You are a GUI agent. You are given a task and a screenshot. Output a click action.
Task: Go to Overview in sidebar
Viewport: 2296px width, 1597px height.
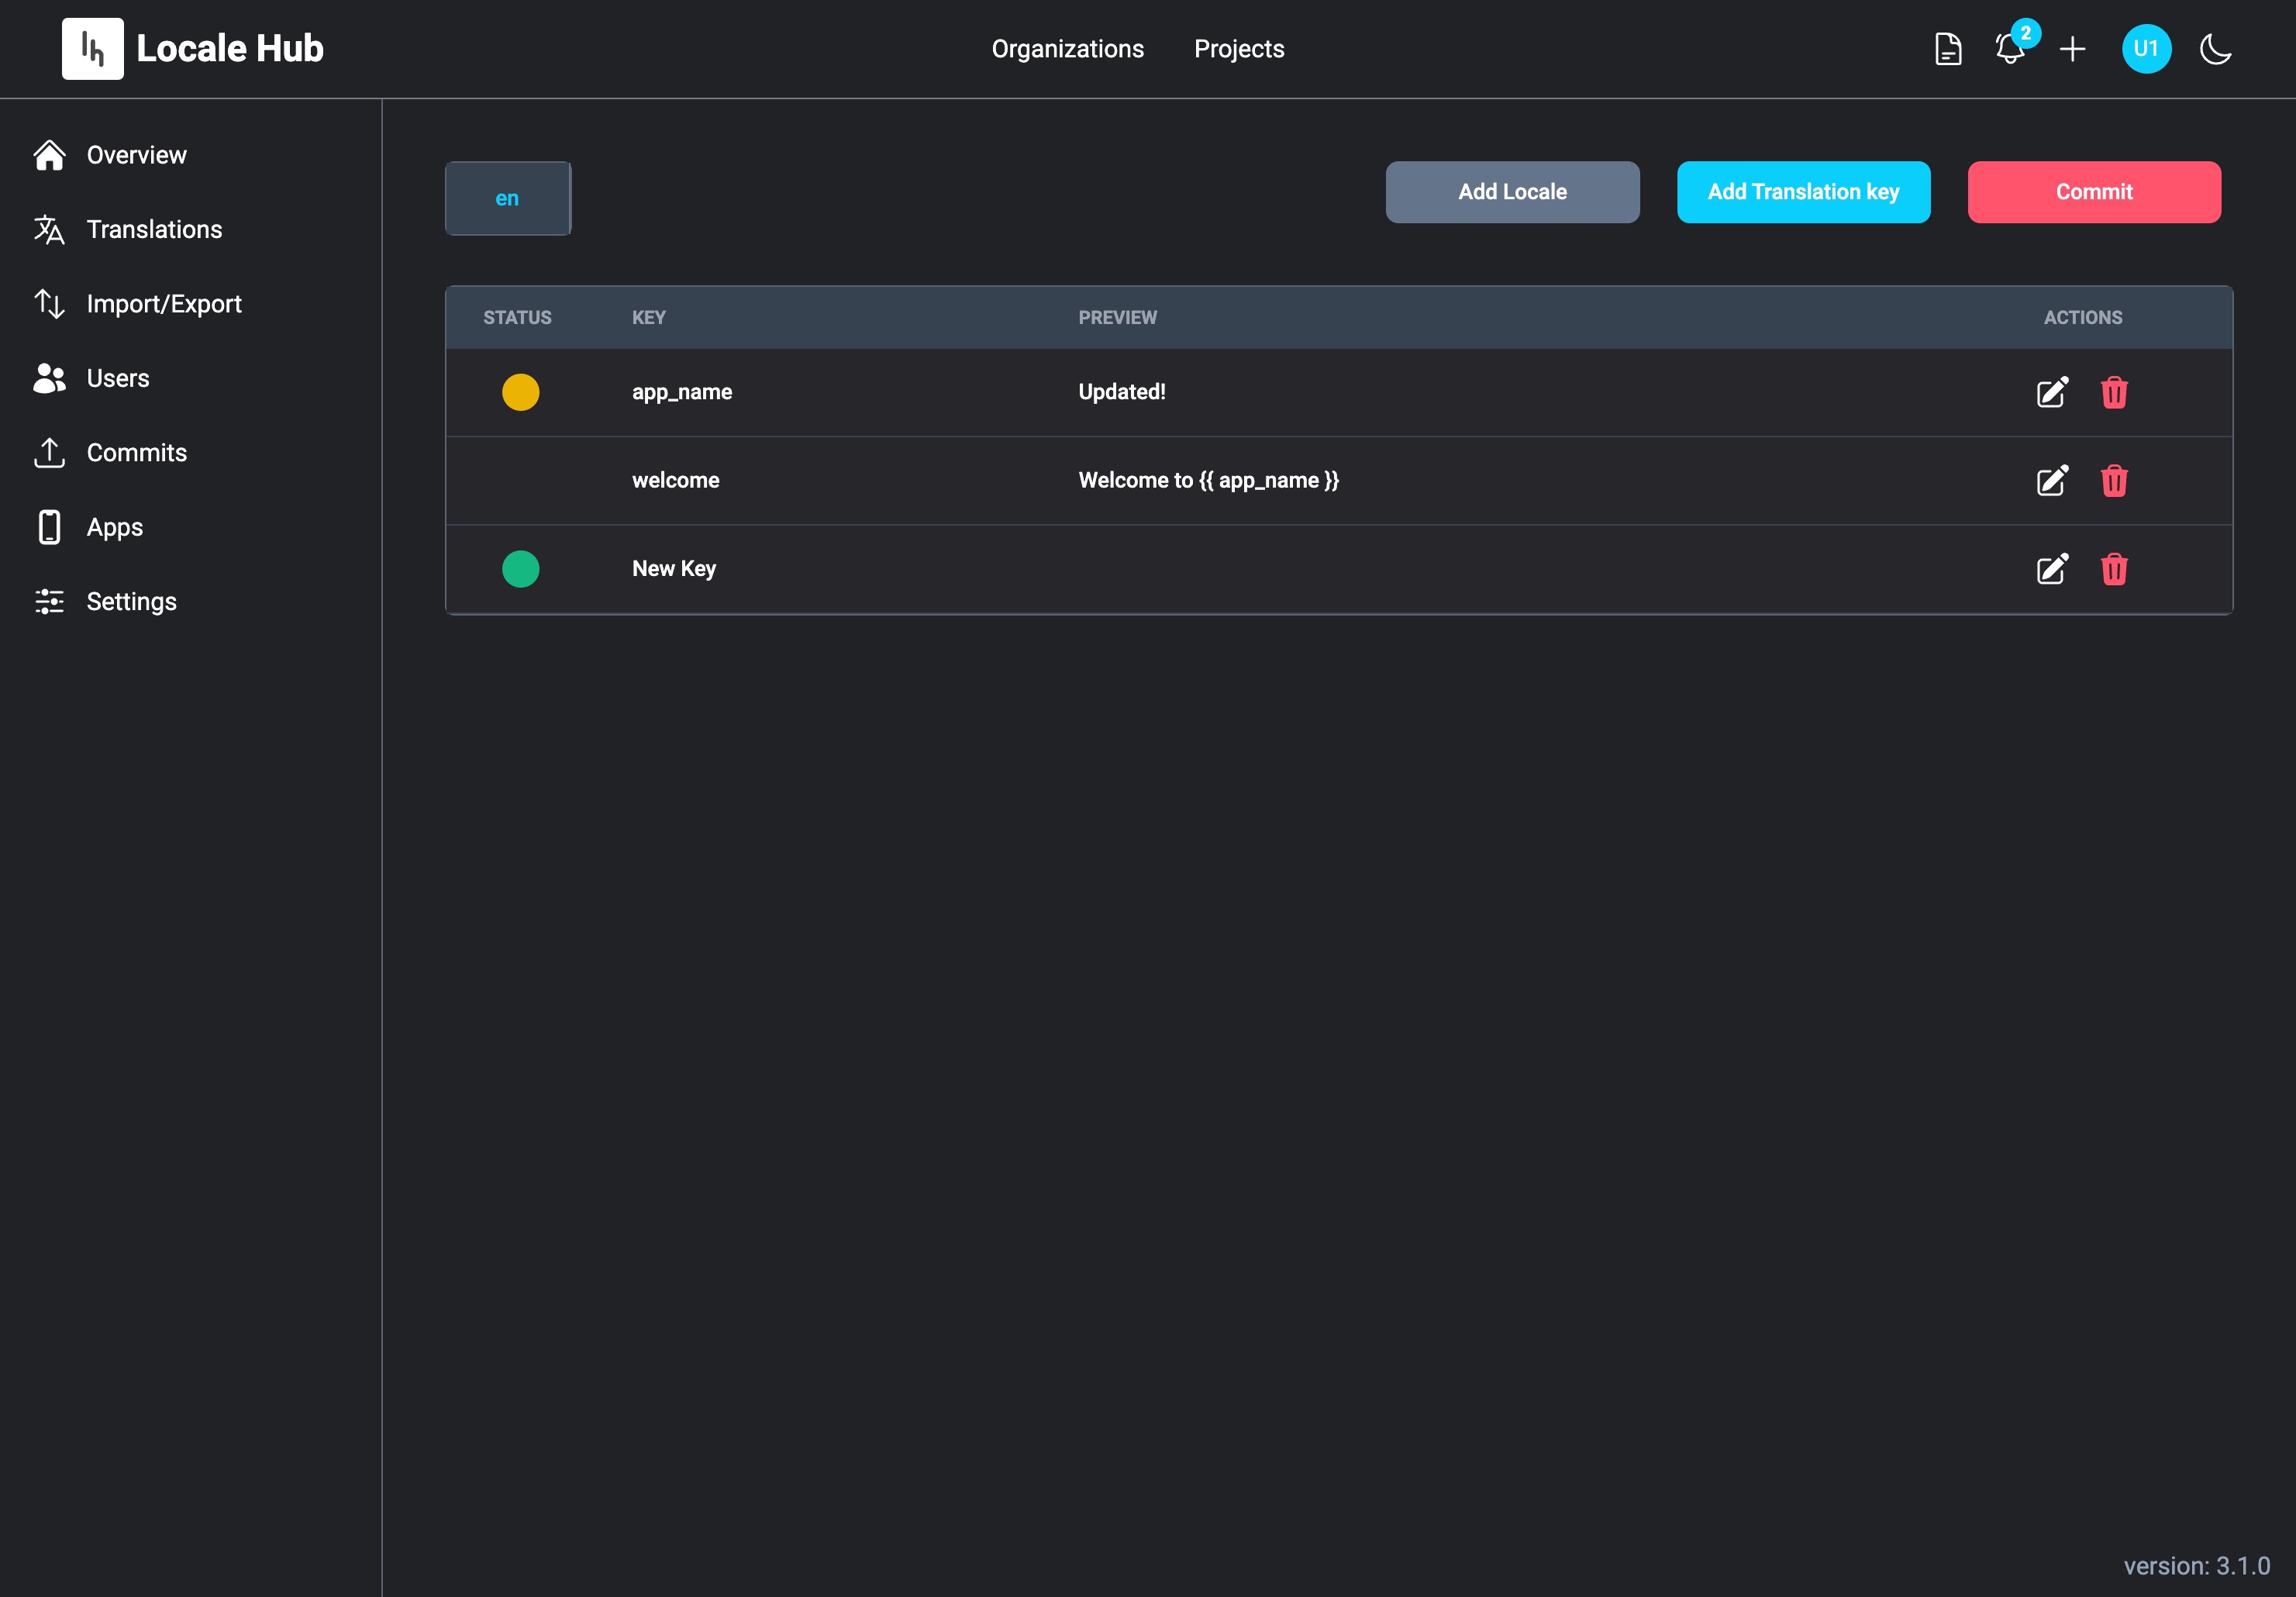pos(136,155)
